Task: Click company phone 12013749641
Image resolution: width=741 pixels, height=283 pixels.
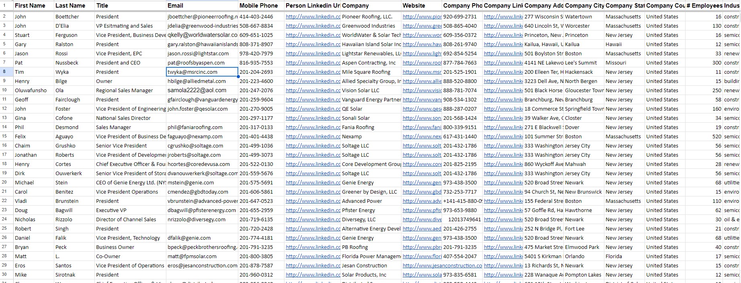Action: [x=462, y=219]
